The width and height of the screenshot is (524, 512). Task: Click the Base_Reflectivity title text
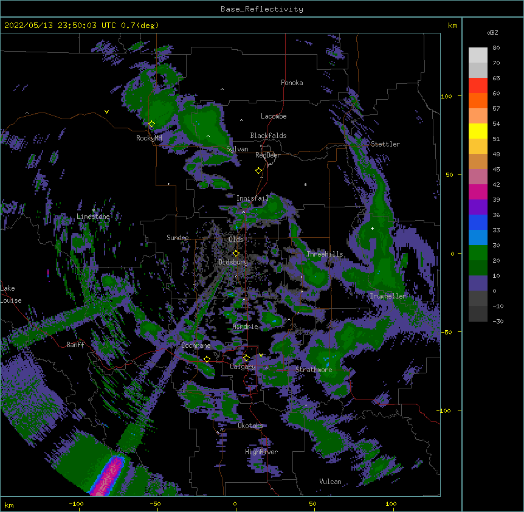click(262, 9)
